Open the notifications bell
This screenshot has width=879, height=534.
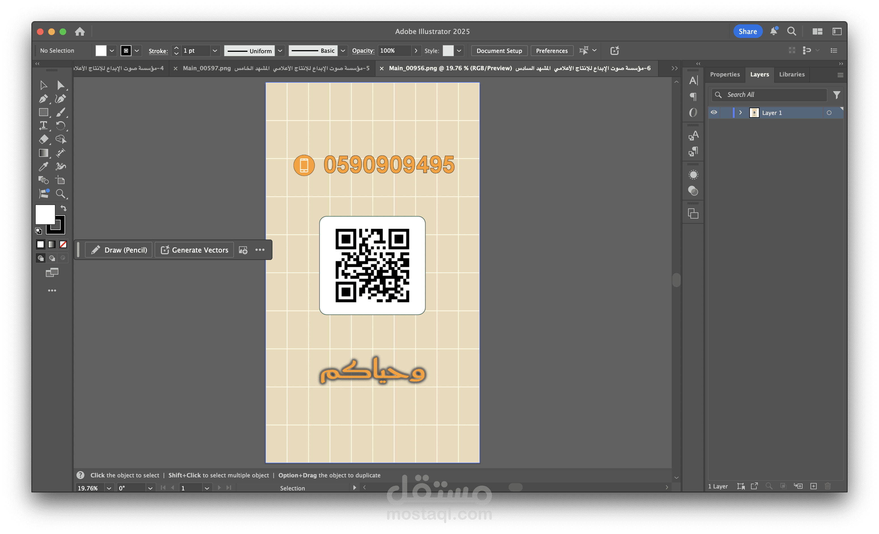click(x=773, y=31)
